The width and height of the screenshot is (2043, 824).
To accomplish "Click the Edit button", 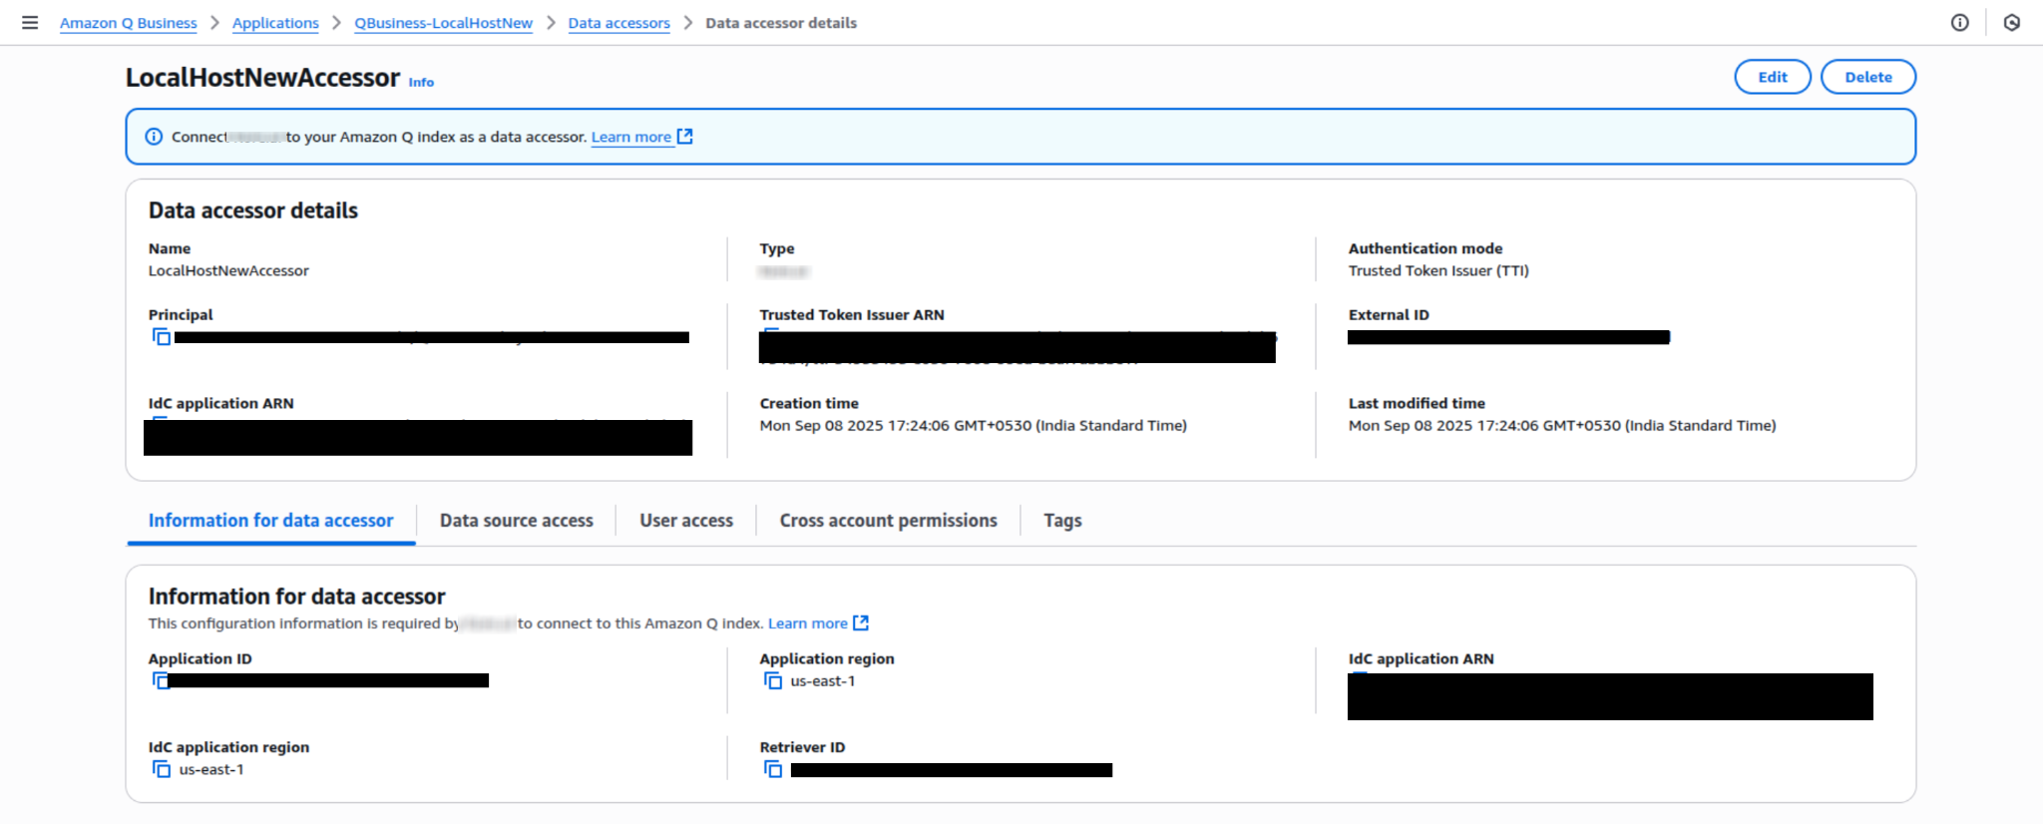I will pyautogui.click(x=1772, y=77).
